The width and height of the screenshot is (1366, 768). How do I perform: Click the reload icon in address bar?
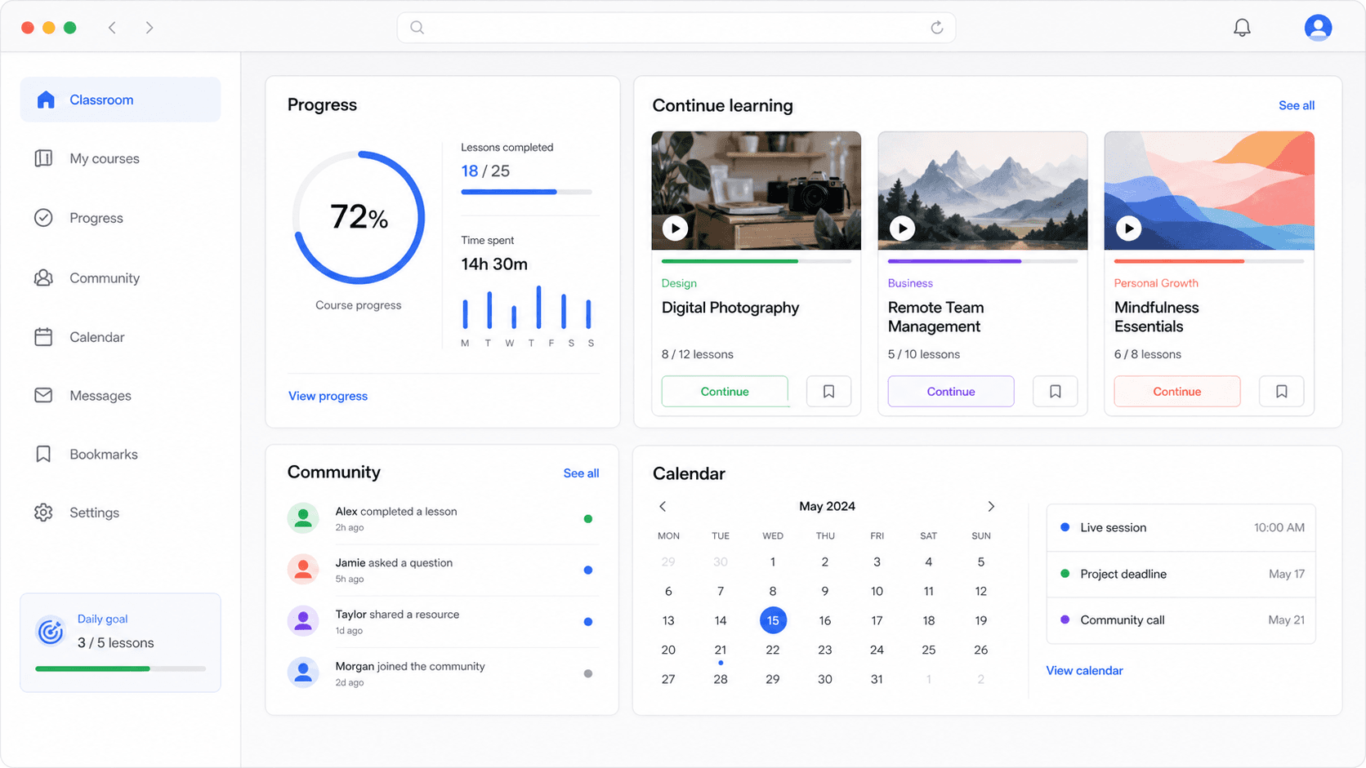click(937, 28)
